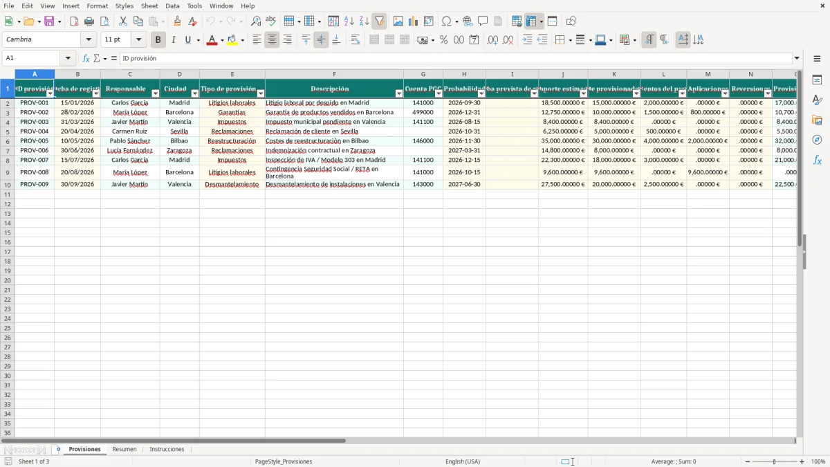Viewport: 830px width, 467px height.
Task: Open font color dropdown arrow
Action: [221, 40]
